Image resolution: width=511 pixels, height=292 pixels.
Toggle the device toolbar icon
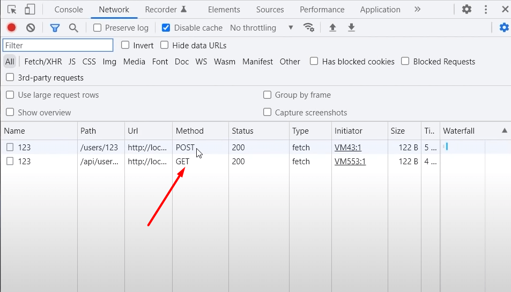point(30,10)
